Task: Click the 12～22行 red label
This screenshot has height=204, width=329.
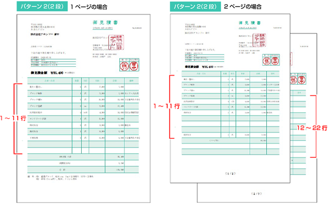Action: (x=312, y=127)
